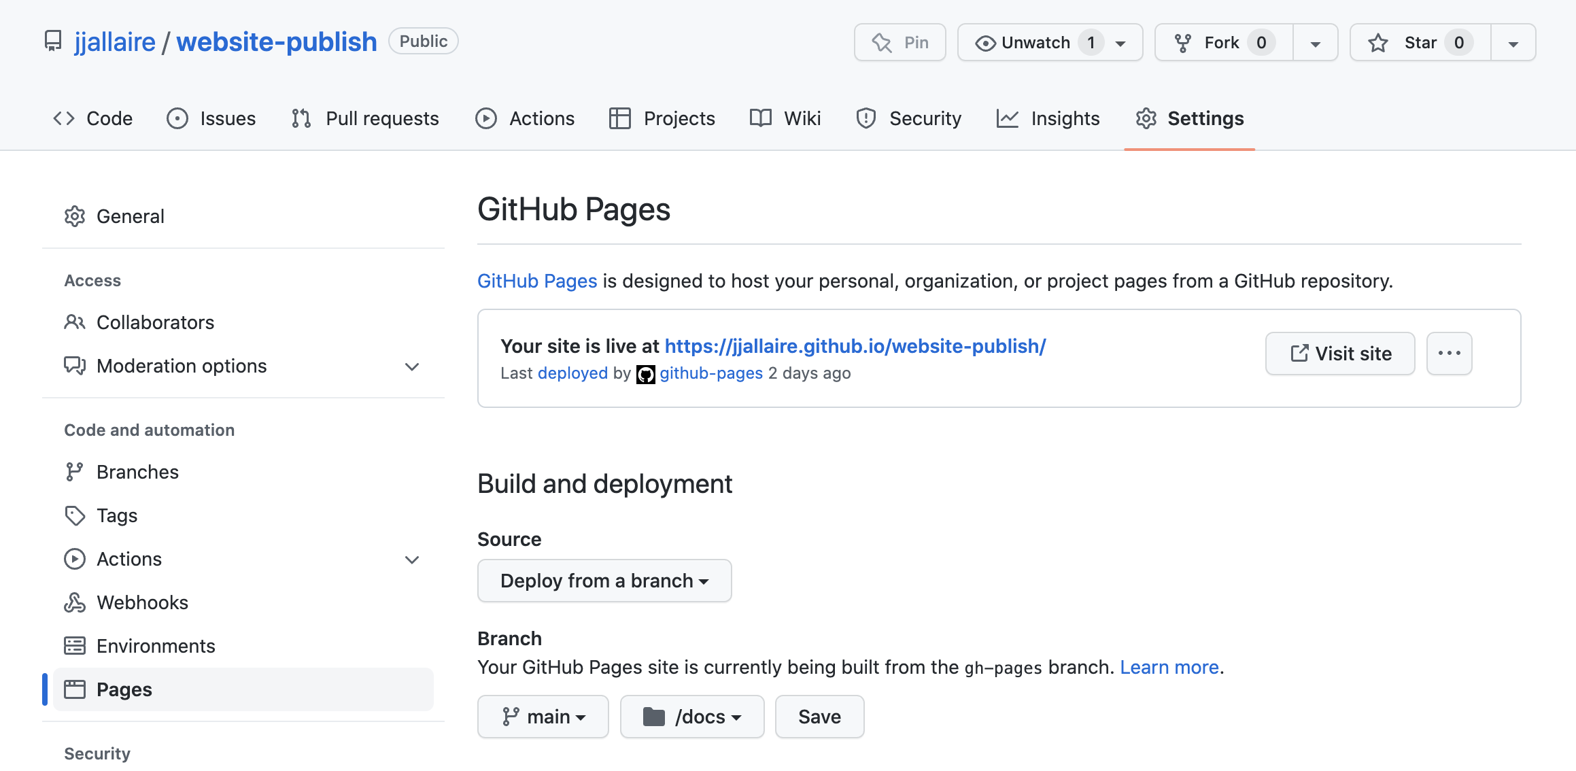This screenshot has width=1576, height=771.
Task: Open the main branch selector
Action: (543, 716)
